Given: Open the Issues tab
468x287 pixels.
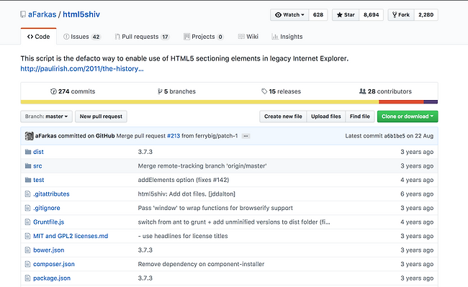Looking at the screenshot, I should 82,37.
